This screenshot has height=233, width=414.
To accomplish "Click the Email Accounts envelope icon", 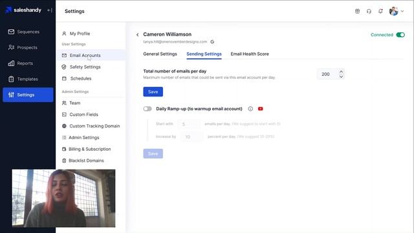I will pyautogui.click(x=64, y=56).
